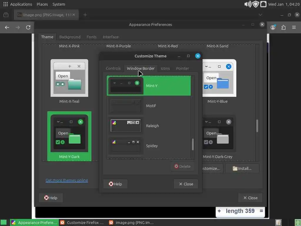The image size is (301, 226).
Task: Select the Spidey window border row
Action: [x=149, y=146]
